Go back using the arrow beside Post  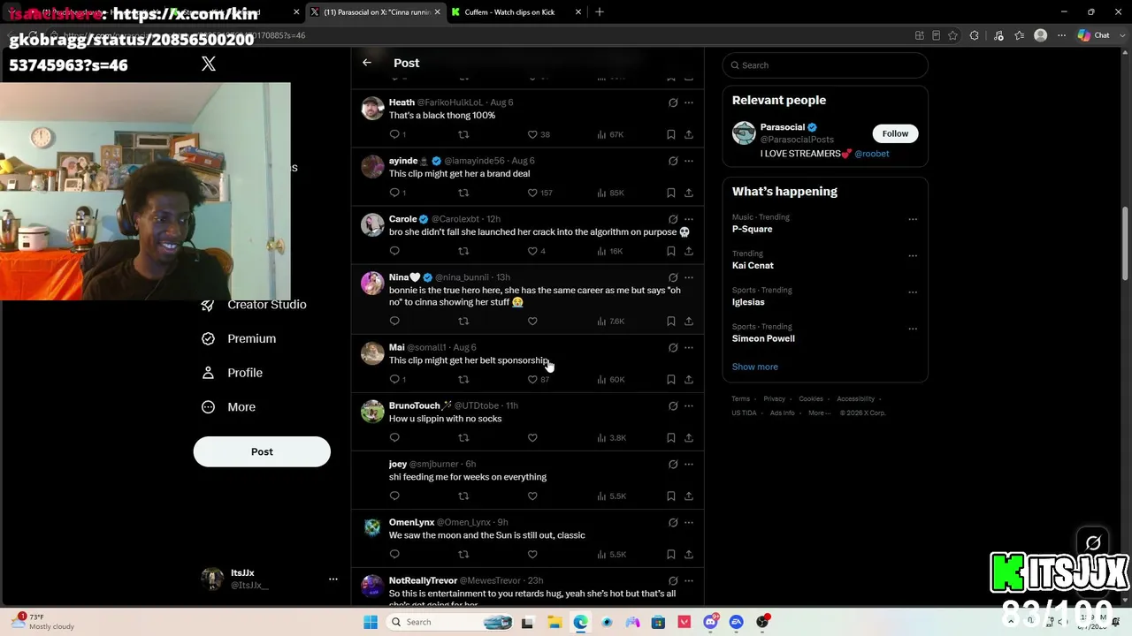(x=367, y=63)
